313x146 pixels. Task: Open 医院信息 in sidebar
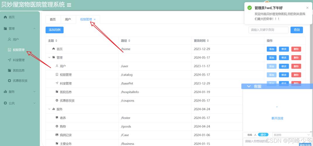[18, 70]
